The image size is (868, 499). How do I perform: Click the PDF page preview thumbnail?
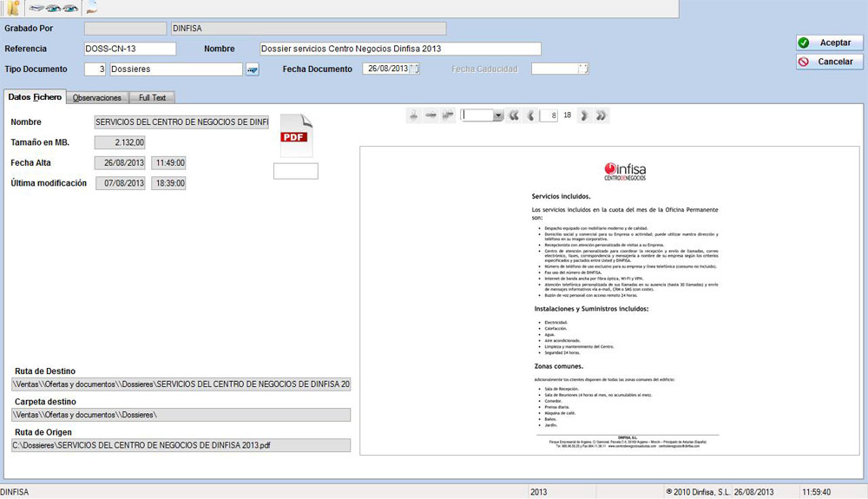point(609,301)
